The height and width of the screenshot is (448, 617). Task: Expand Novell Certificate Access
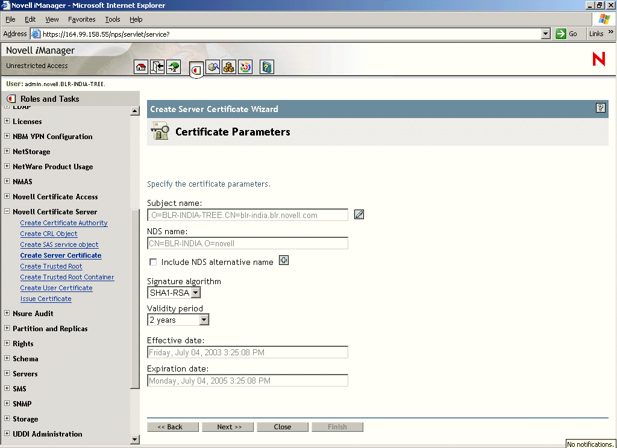click(x=7, y=196)
